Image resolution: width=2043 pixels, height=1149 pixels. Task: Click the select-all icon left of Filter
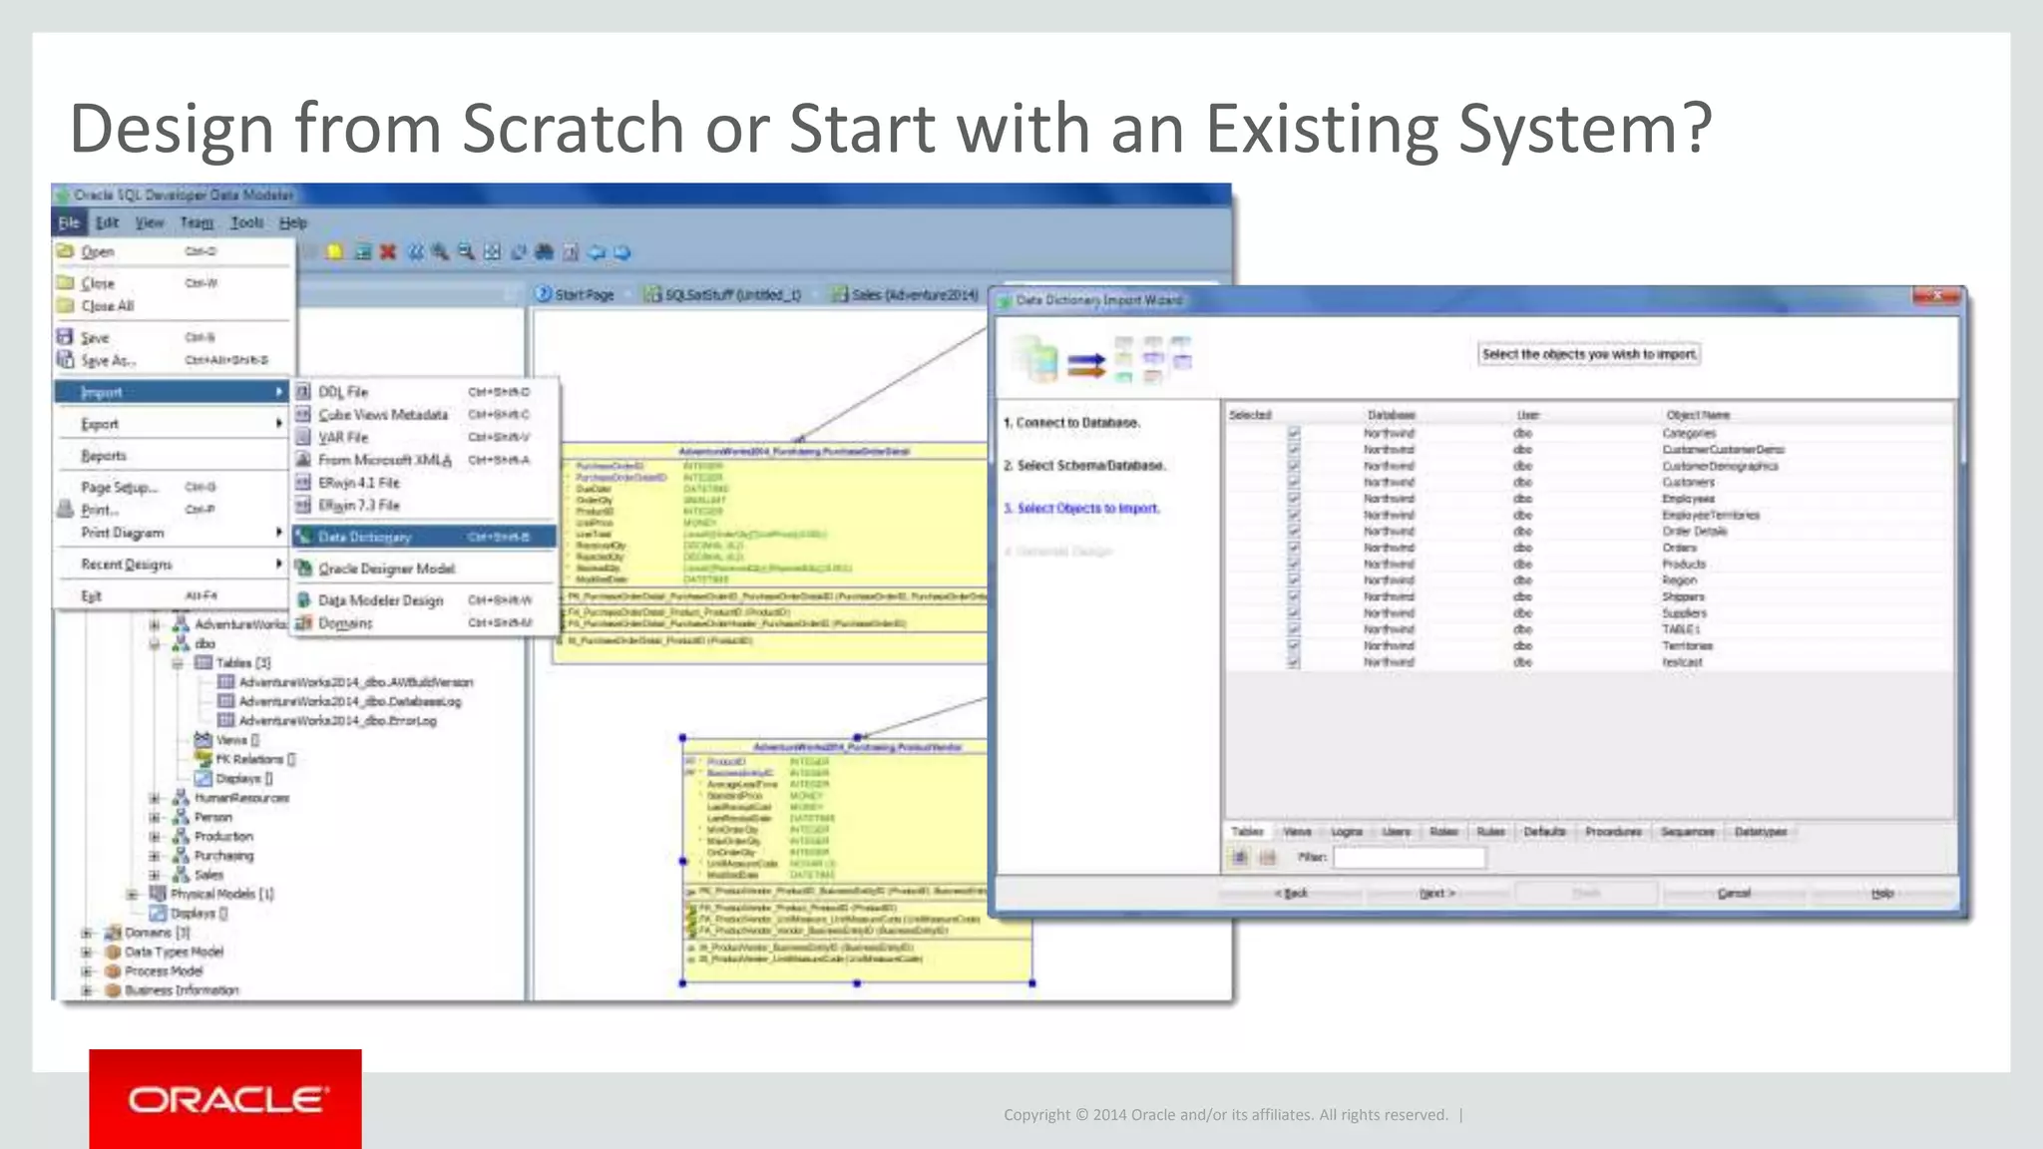point(1241,857)
